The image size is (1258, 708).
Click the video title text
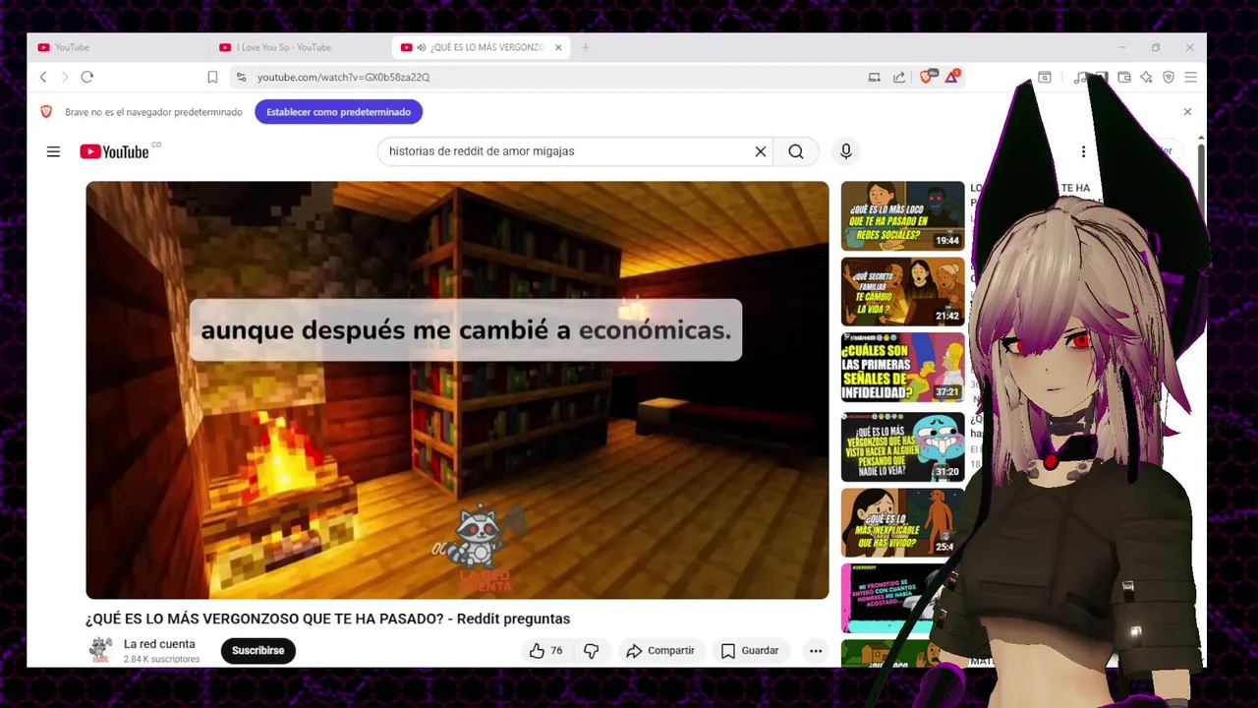[x=327, y=619]
